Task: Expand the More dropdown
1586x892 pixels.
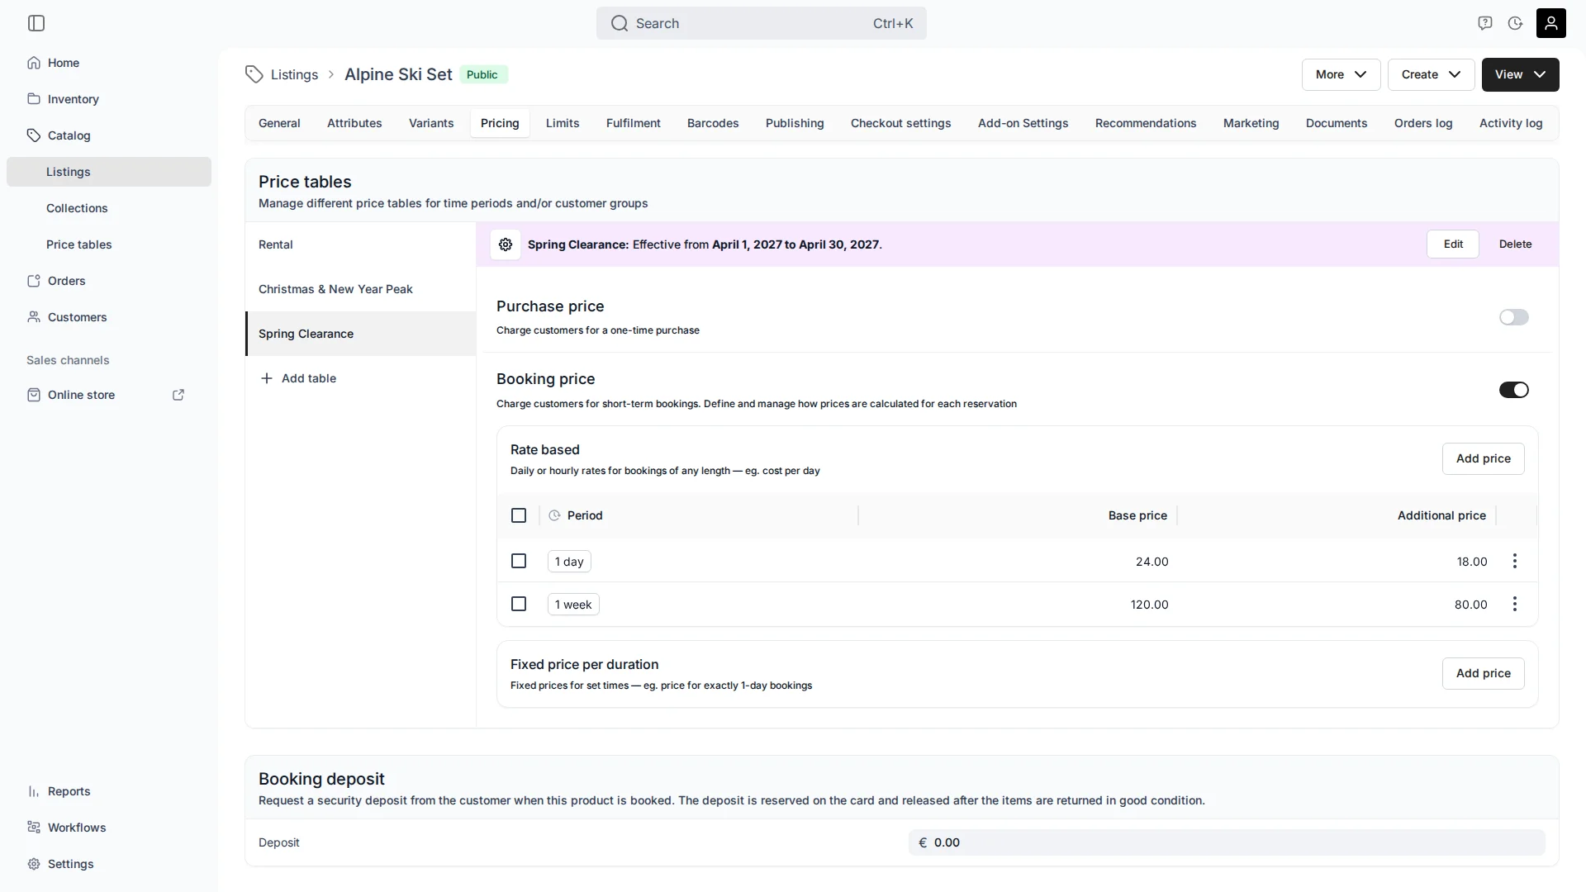Action: (x=1341, y=74)
